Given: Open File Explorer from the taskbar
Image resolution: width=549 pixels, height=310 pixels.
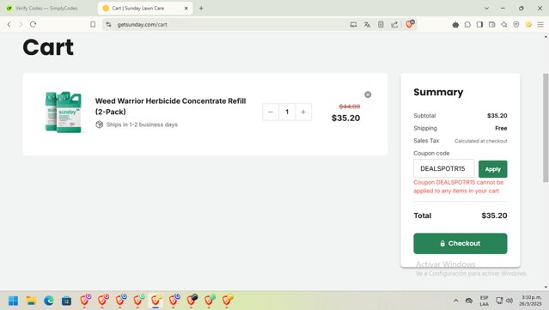Looking at the screenshot, I should [x=31, y=301].
